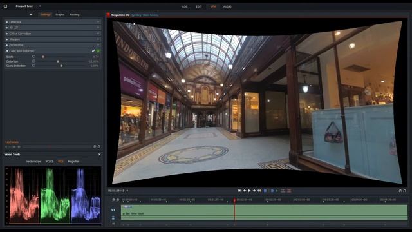Click the left keyframe zoom magnifier icon

(95, 146)
